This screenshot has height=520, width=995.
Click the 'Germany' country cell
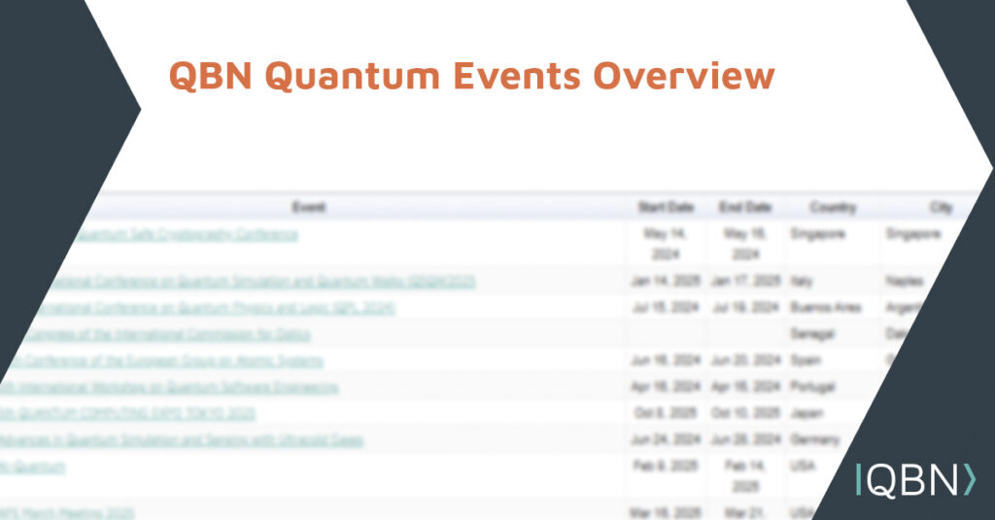815,439
